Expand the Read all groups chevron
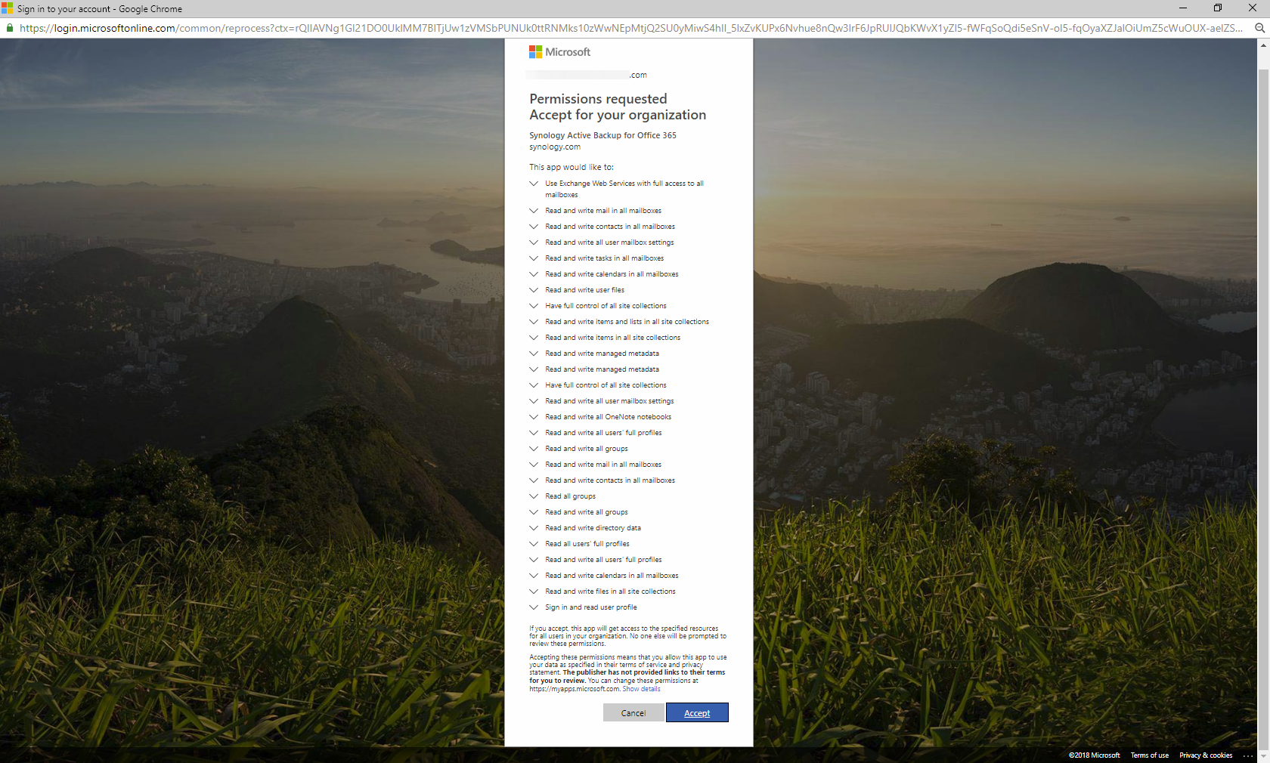Image resolution: width=1270 pixels, height=763 pixels. pyautogui.click(x=534, y=496)
